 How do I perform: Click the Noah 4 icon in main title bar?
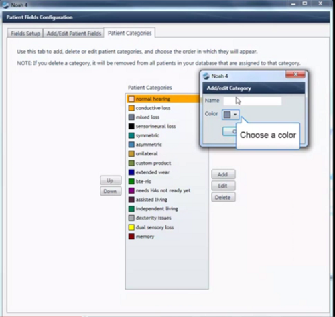pos(5,5)
